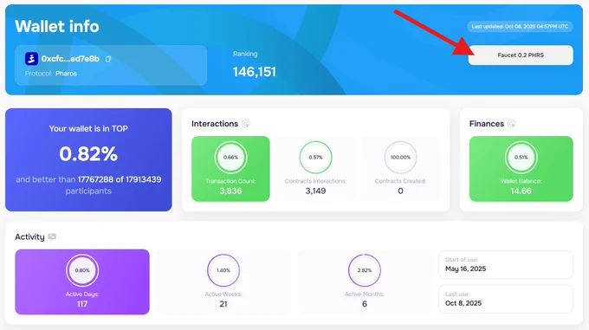Click the 100.00% contracts created ring

coord(400,158)
